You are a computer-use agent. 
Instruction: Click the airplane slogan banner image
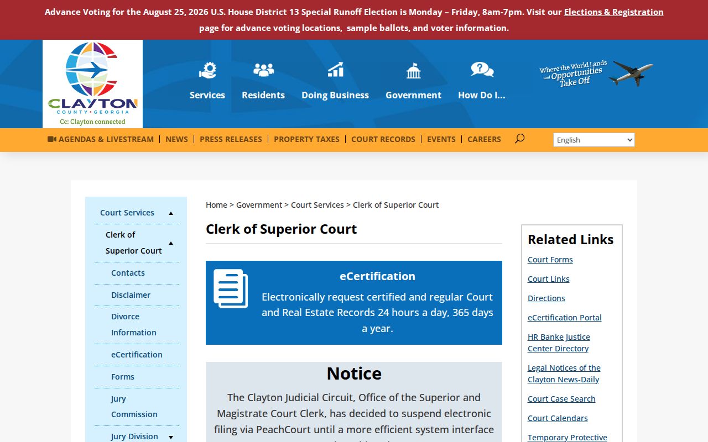coord(596,73)
